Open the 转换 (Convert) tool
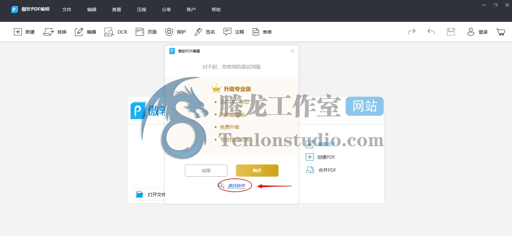Screen dimensions: 512x236 click(48, 32)
